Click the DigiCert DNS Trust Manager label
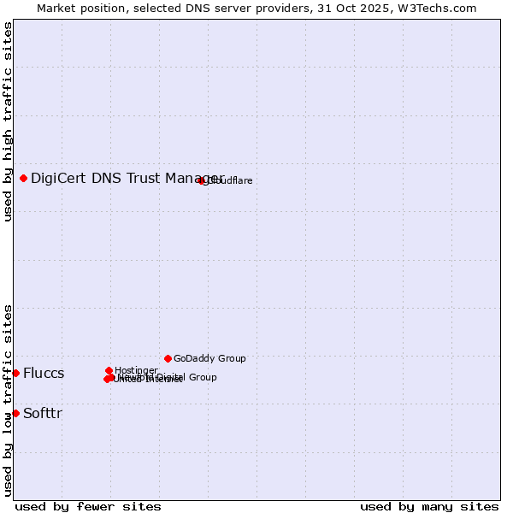This screenshot has height=513, width=513. point(127,178)
